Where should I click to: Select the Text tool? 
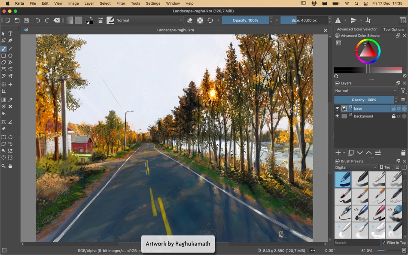click(10, 33)
